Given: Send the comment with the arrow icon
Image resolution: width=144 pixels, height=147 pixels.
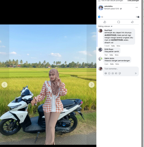Looking at the screenshot, I should pos(136,73).
